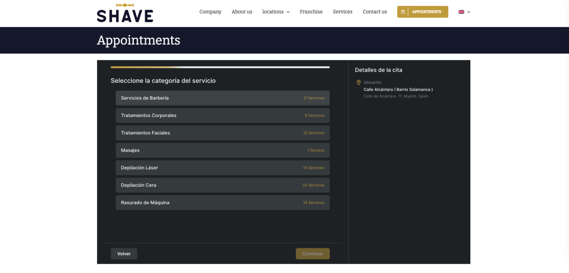This screenshot has width=569, height=273.
Task: Open the Rasurado de Máquina category
Action: [x=222, y=202]
